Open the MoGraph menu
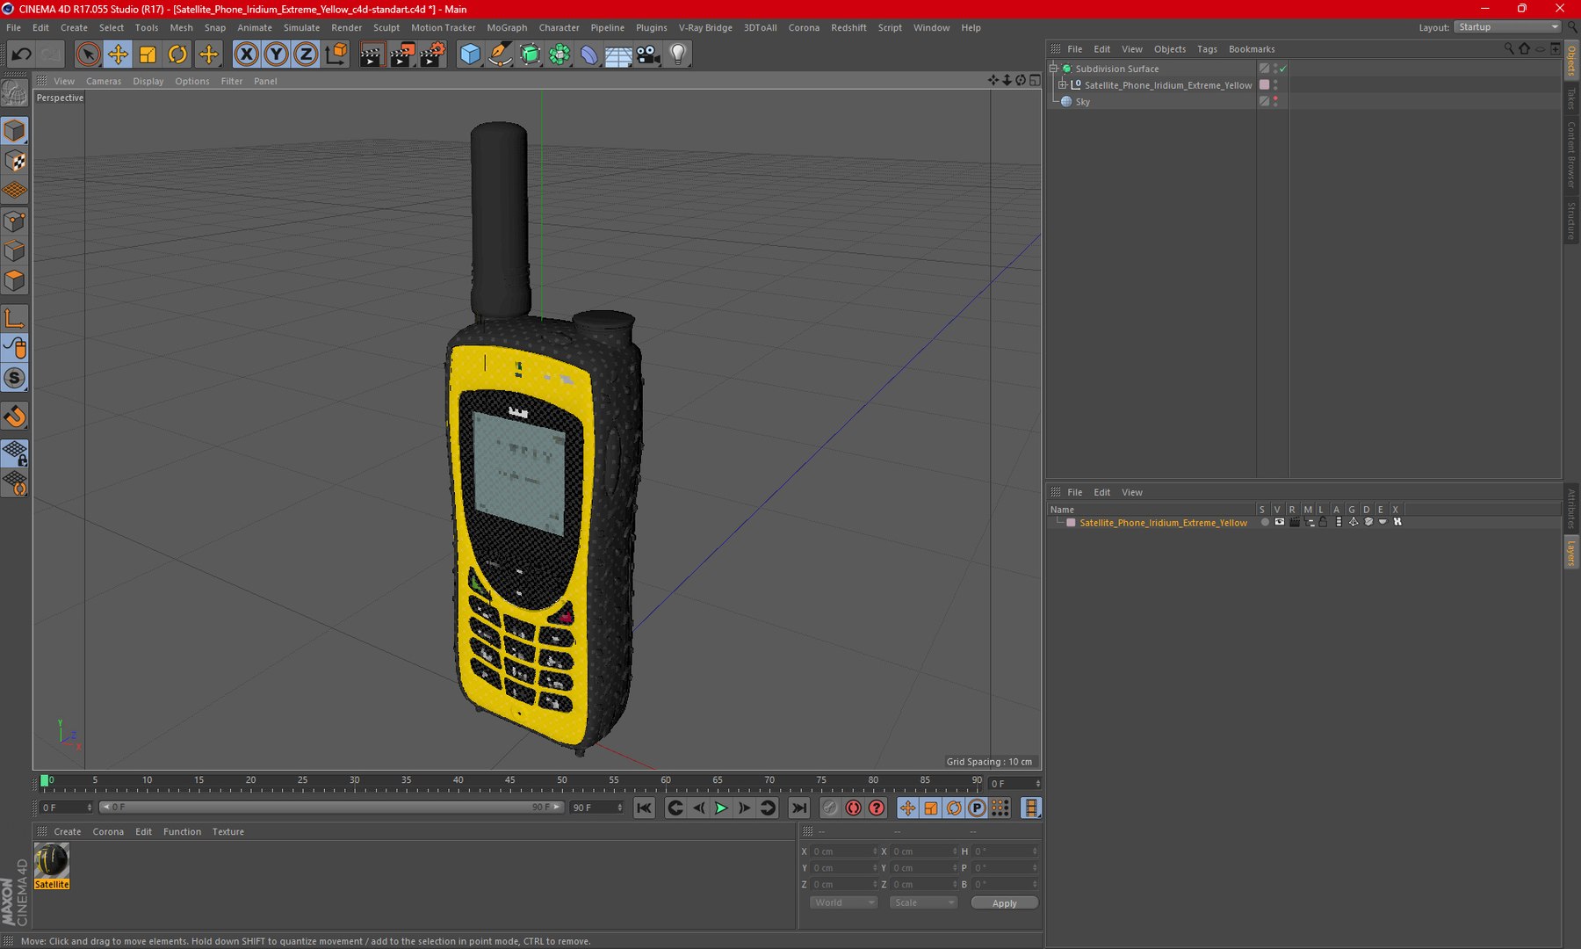1581x949 pixels. pyautogui.click(x=507, y=28)
